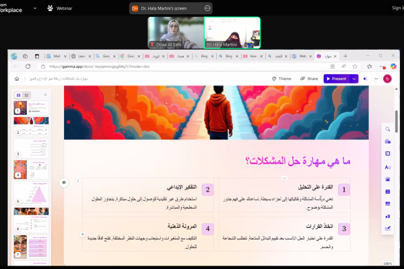
Task: Click the Present button
Action: pyautogui.click(x=336, y=79)
